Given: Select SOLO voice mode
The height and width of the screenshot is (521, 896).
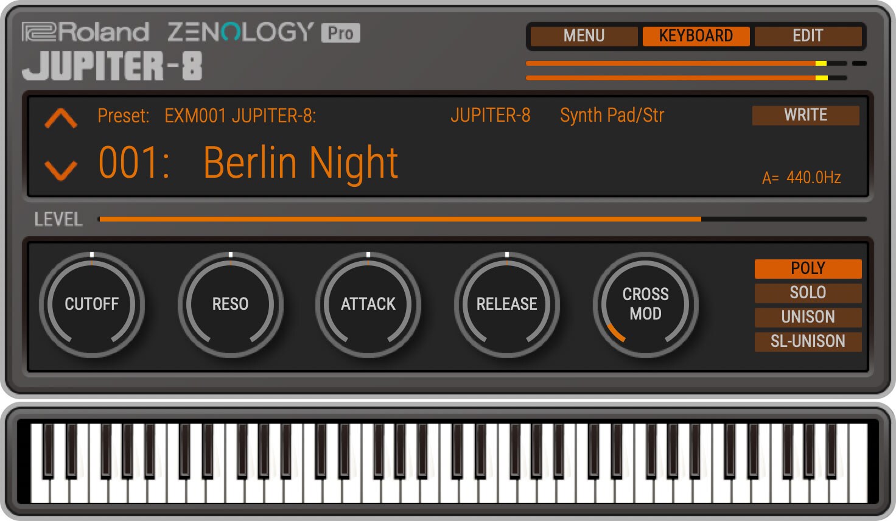Looking at the screenshot, I should tap(808, 293).
